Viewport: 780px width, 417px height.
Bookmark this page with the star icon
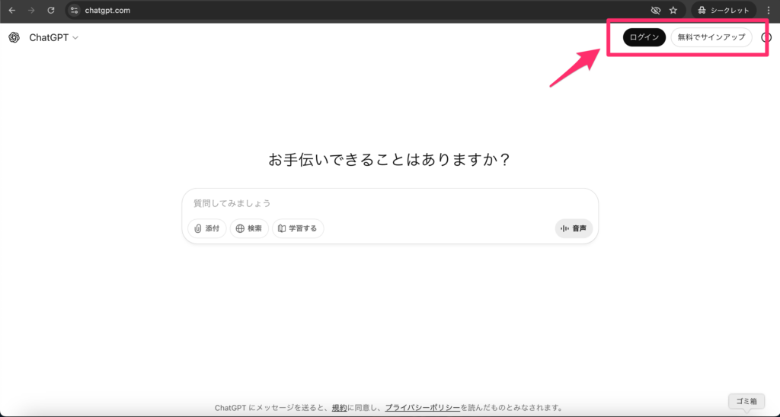click(673, 11)
